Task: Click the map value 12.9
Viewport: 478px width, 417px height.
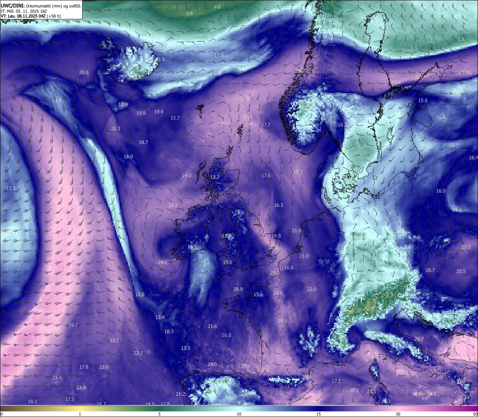Action: pyautogui.click(x=128, y=157)
